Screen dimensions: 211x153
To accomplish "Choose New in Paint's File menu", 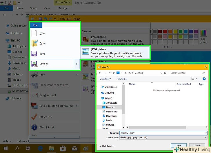I will 54,33.
